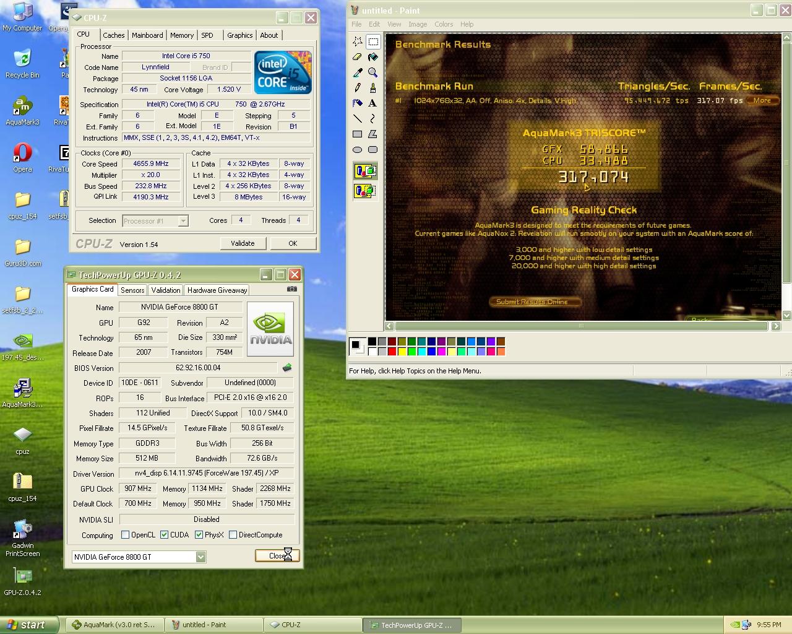This screenshot has width=792, height=634.
Task: Select the Rectangle shape tool
Action: 358,134
